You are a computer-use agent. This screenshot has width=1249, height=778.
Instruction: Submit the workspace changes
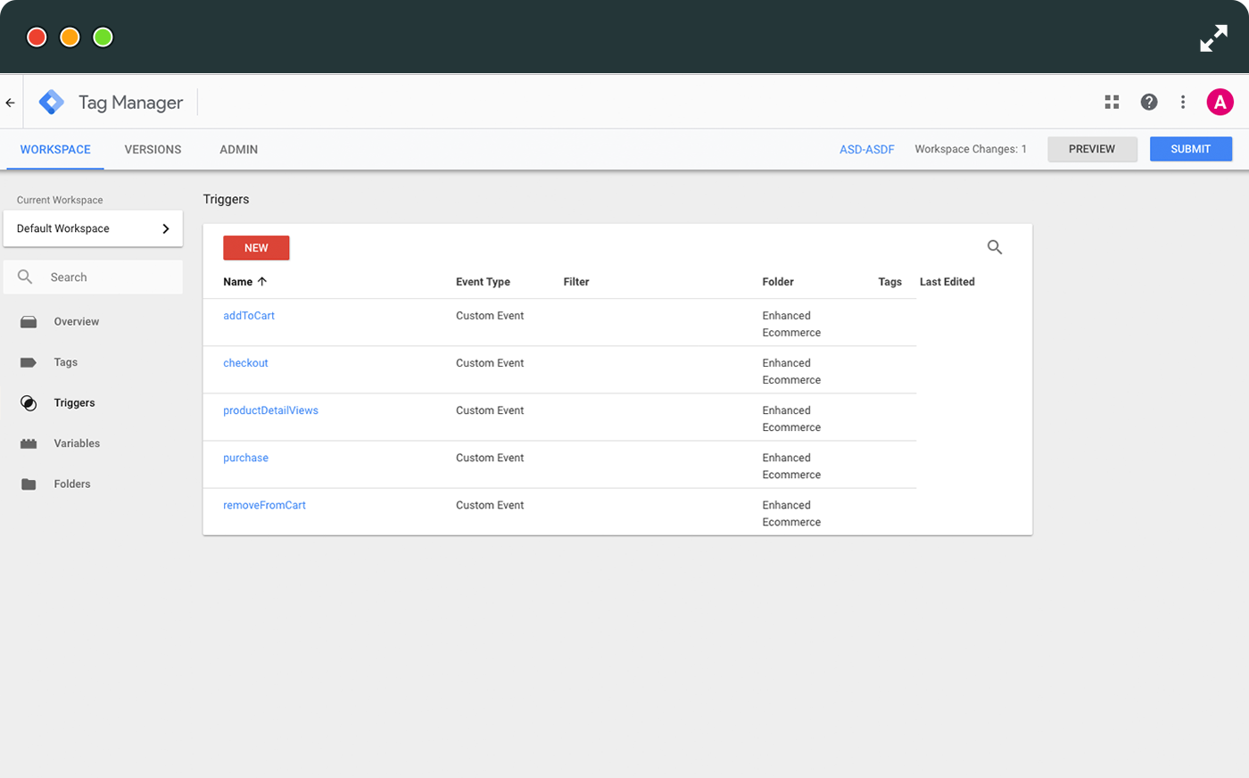click(1190, 149)
